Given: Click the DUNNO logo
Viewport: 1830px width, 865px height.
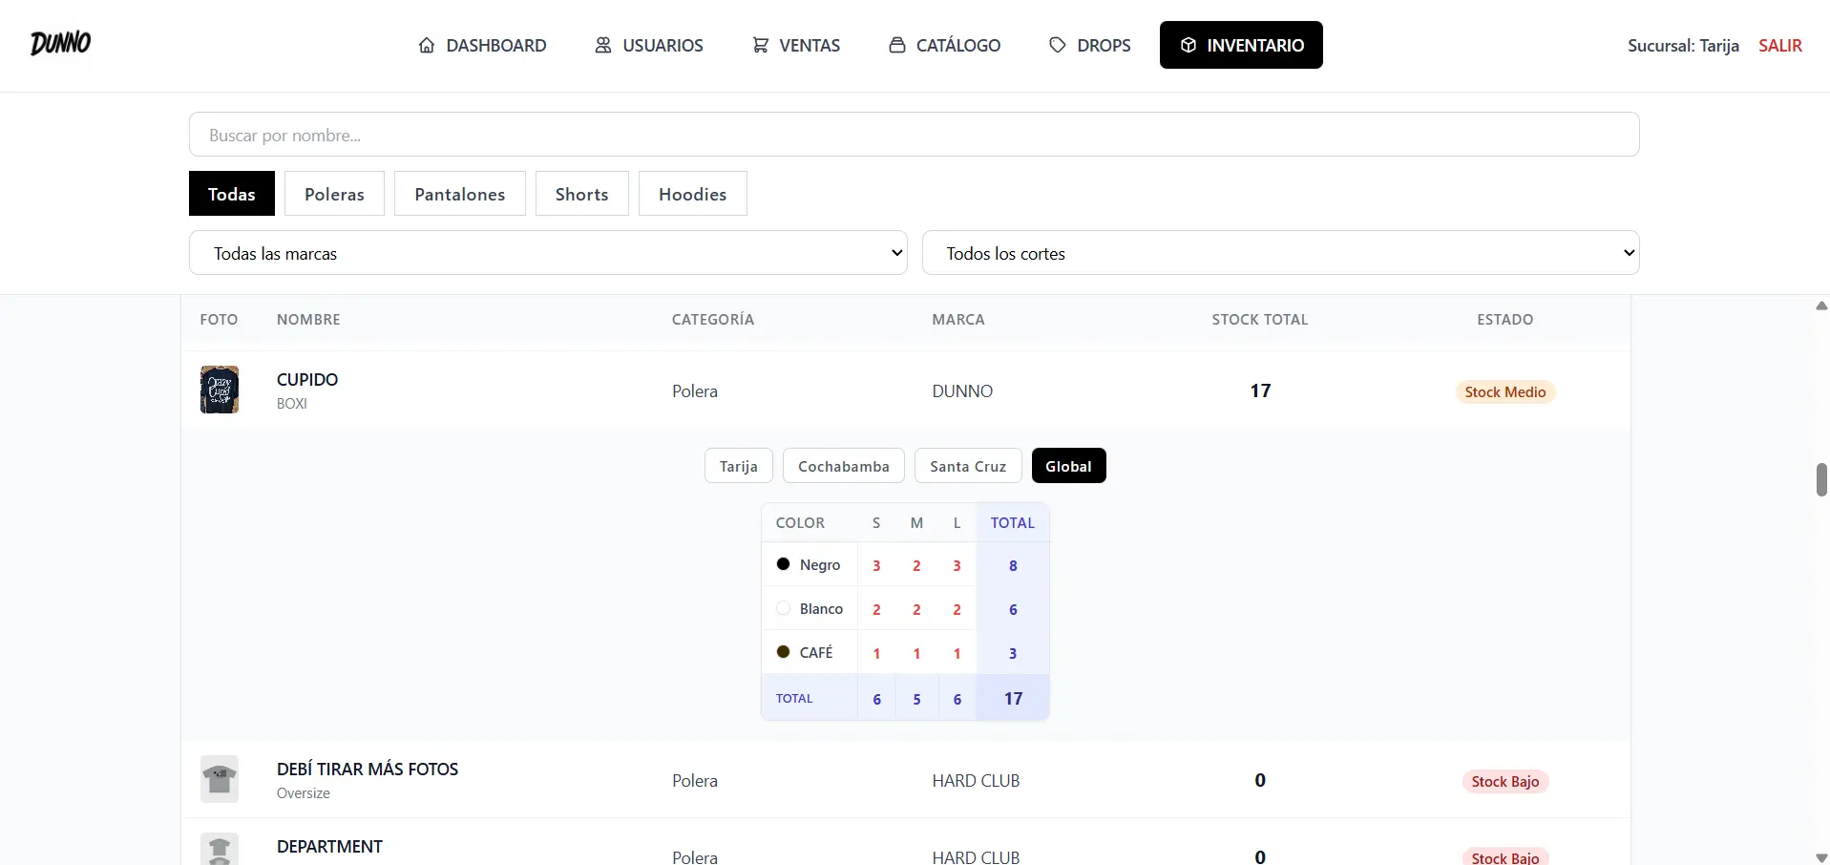Looking at the screenshot, I should coord(60,44).
